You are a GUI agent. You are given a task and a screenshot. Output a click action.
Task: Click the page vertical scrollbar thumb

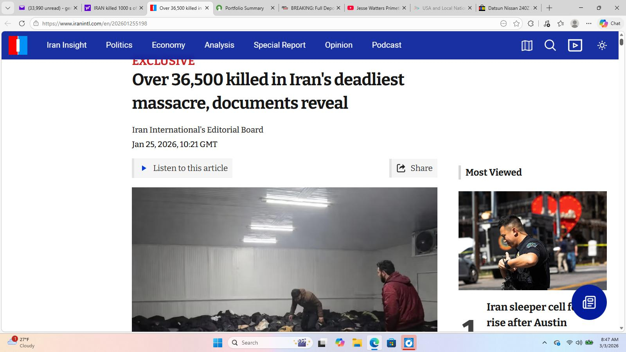click(x=621, y=40)
